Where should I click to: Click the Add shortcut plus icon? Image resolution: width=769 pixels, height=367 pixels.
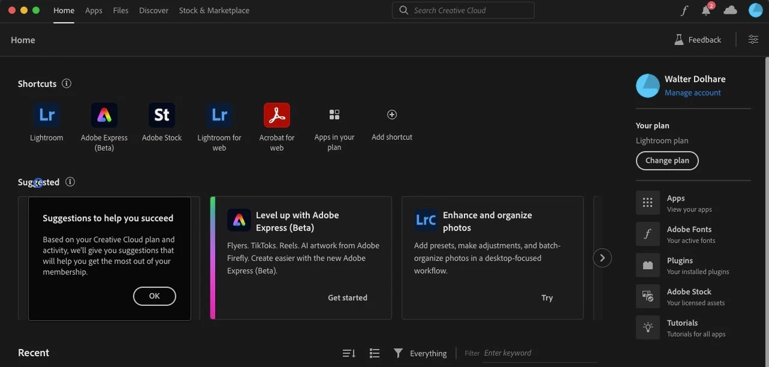(x=392, y=115)
